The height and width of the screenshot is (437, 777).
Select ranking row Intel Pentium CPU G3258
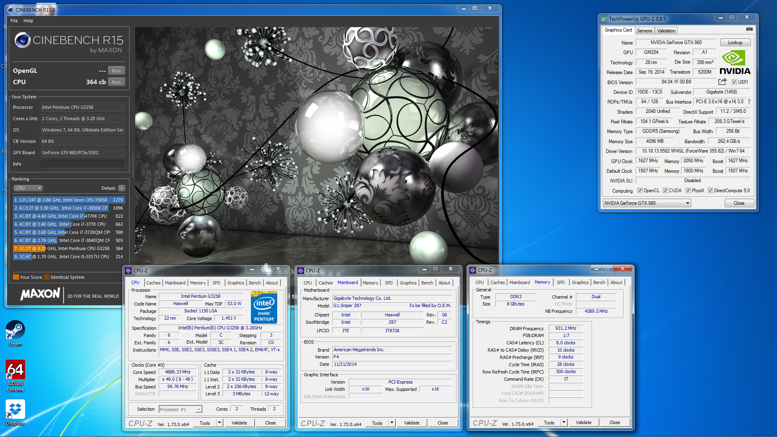tap(69, 248)
